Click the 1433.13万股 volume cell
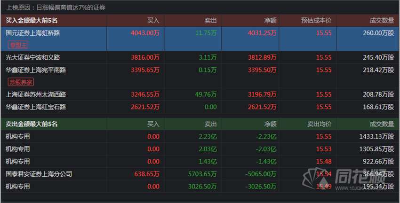The image size is (400, 203). [376, 137]
